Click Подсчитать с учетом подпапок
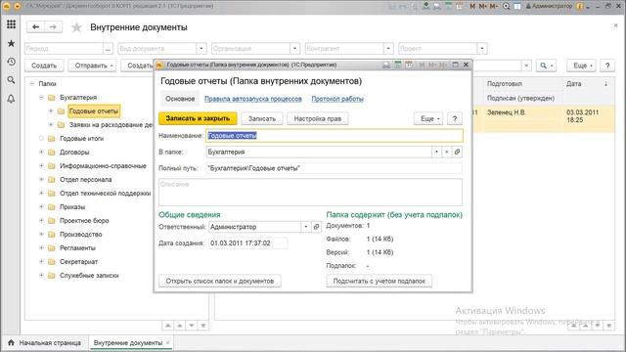Viewport: 626px width, 352px height. click(379, 281)
